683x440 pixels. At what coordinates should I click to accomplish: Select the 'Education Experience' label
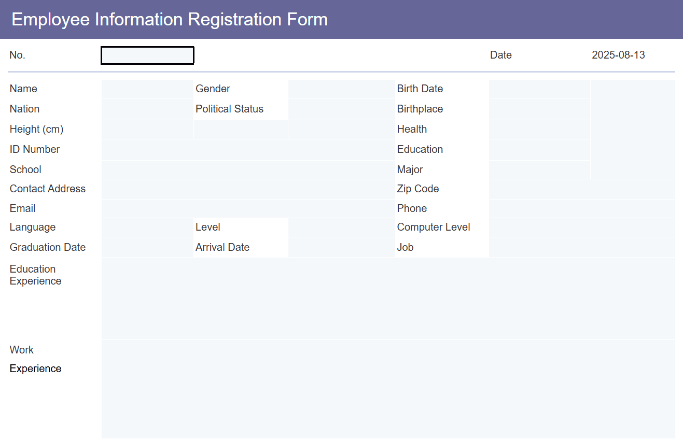point(35,275)
